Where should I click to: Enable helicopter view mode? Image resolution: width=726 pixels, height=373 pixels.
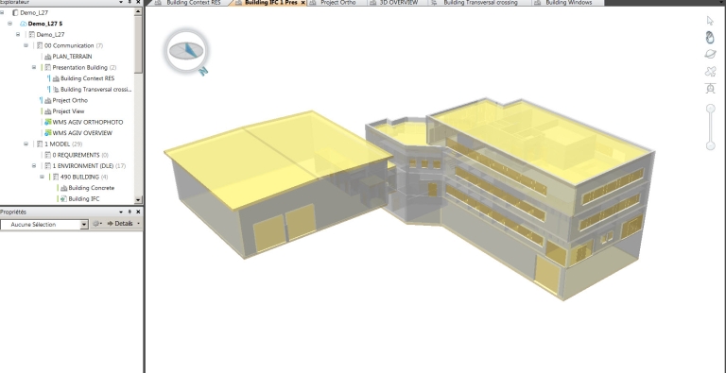coord(710,88)
